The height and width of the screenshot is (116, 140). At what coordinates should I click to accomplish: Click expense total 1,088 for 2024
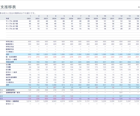54,85
